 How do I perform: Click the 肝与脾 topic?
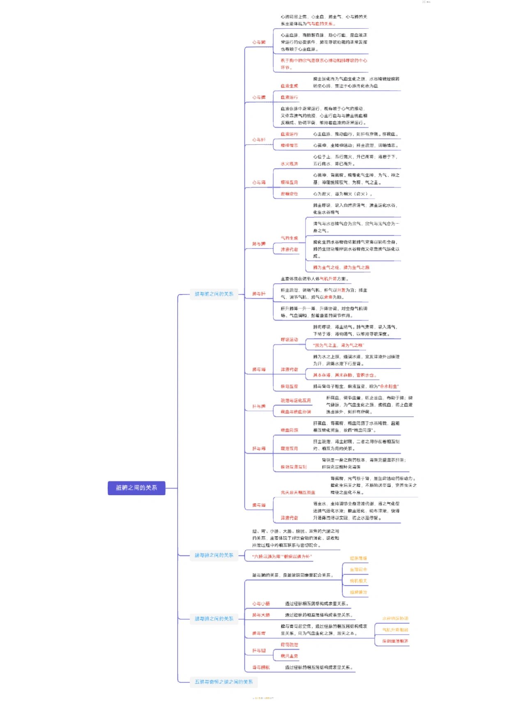(259, 406)
